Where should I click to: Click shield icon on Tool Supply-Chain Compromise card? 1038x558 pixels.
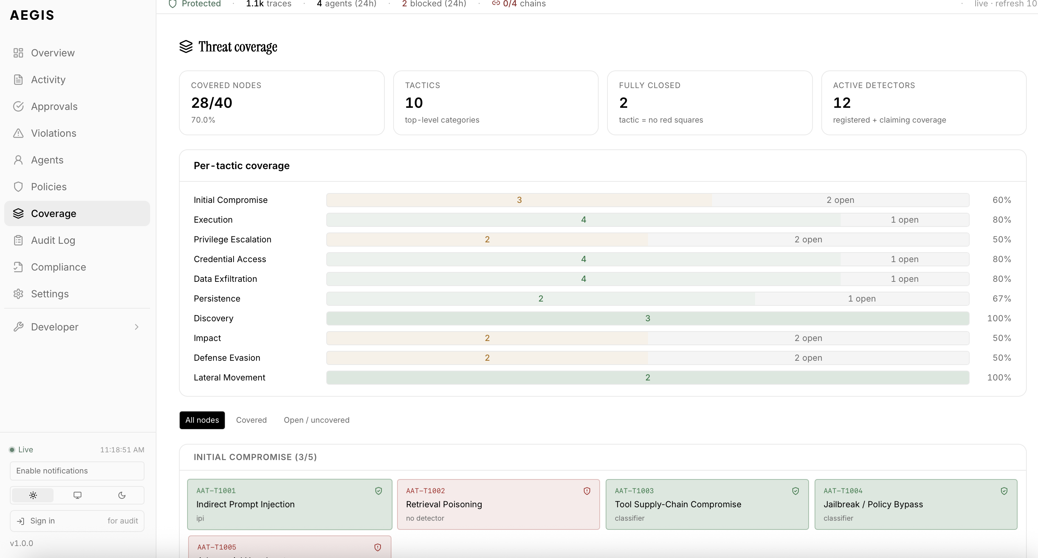click(x=796, y=491)
